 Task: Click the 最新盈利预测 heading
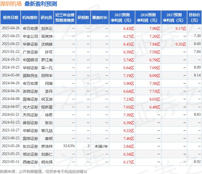[x=41, y=4]
